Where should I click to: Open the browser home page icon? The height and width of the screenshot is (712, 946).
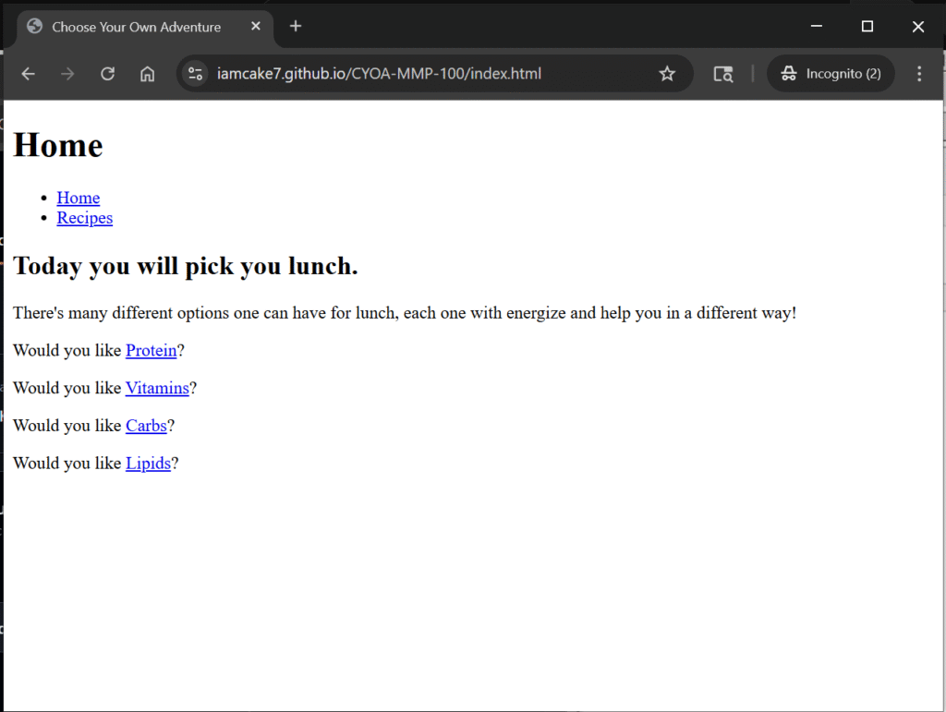click(147, 74)
